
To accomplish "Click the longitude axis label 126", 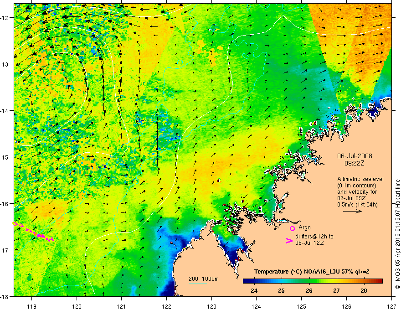I will [x=346, y=306].
